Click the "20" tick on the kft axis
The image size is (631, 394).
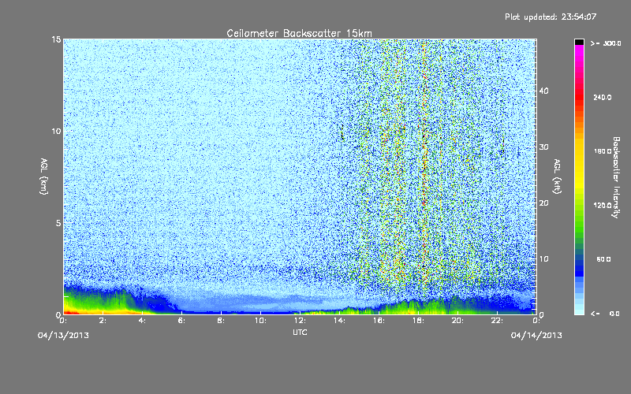(543, 203)
